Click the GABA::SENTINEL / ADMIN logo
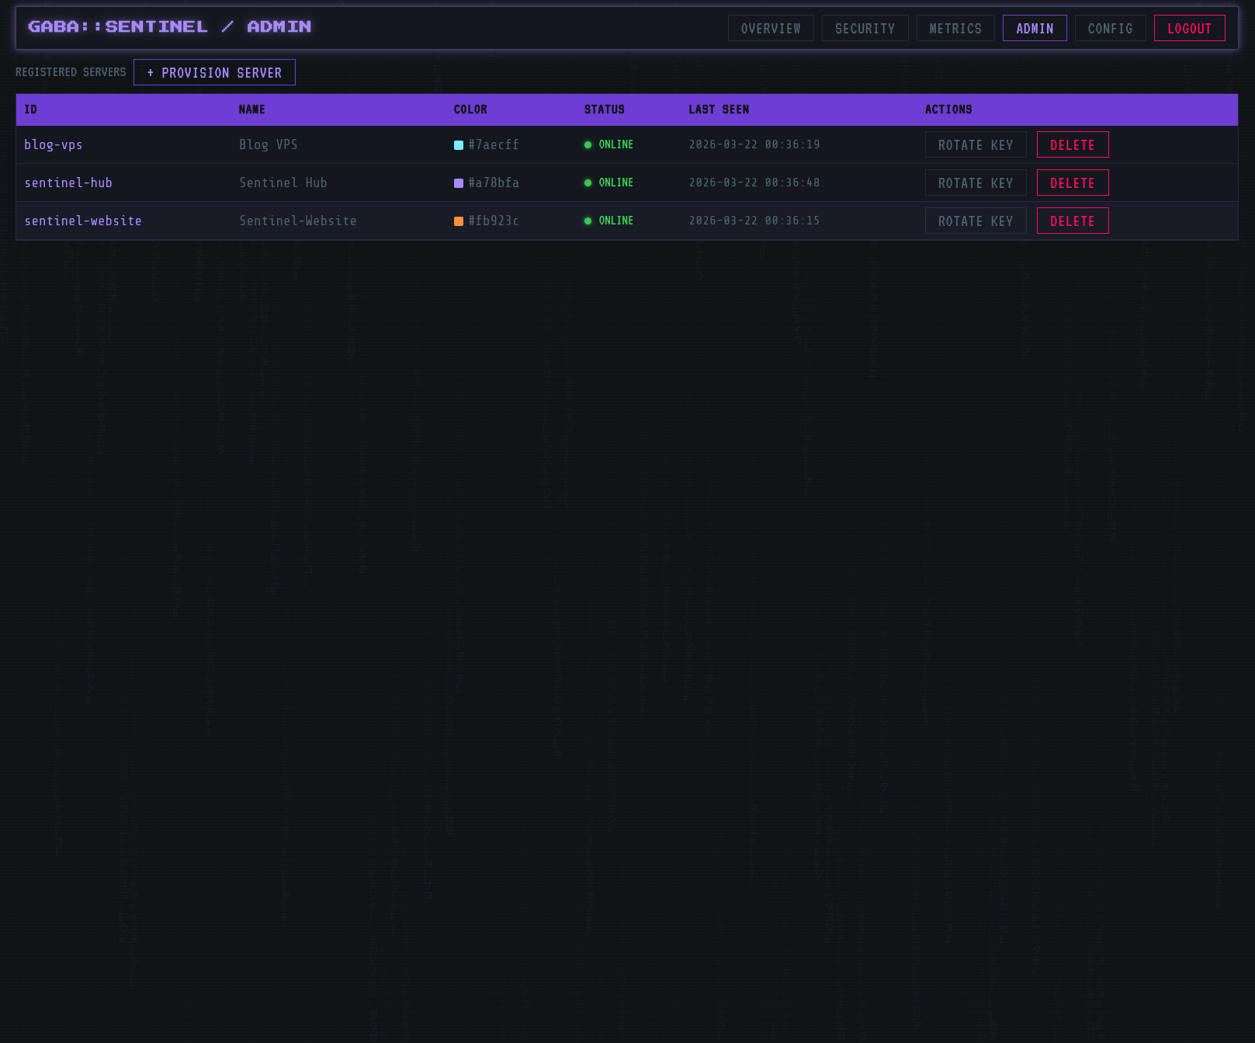The image size is (1255, 1043). (169, 26)
